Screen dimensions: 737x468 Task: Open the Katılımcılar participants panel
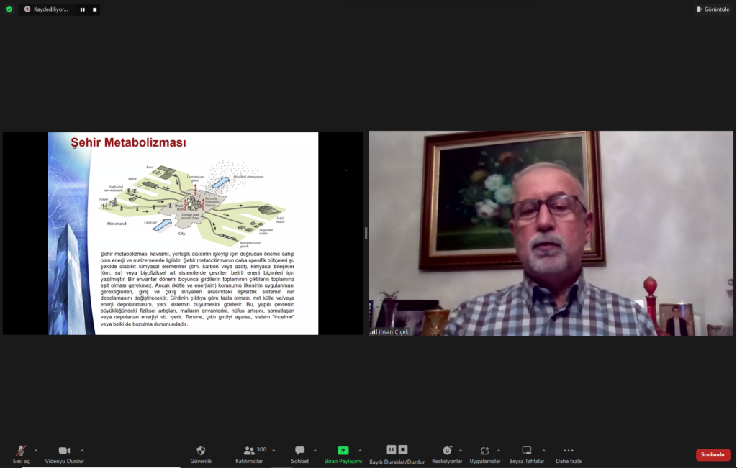[249, 451]
